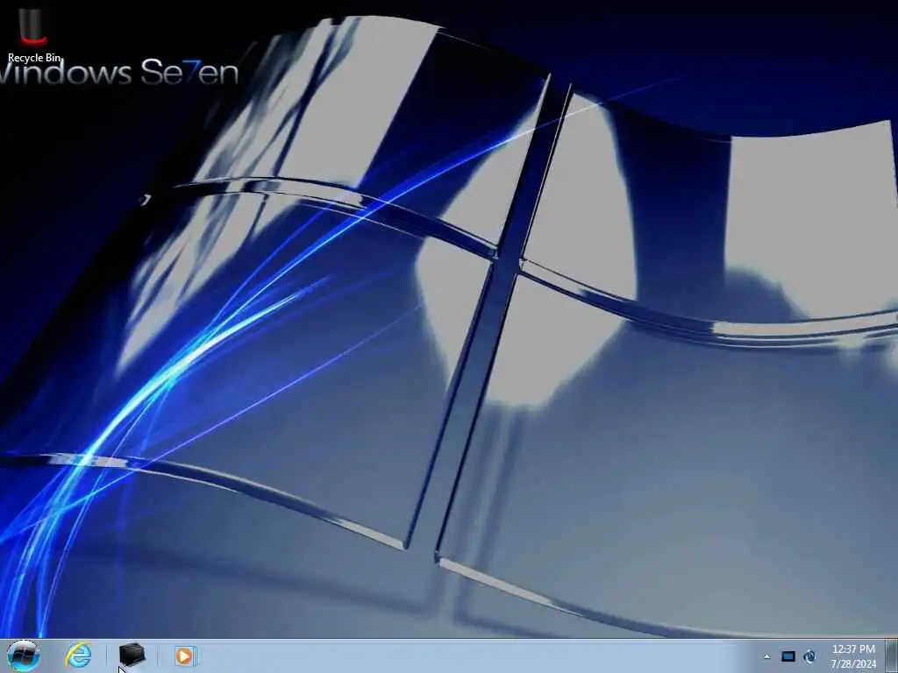
Task: Select the Recycle Bin desktop icon
Action: [x=33, y=33]
